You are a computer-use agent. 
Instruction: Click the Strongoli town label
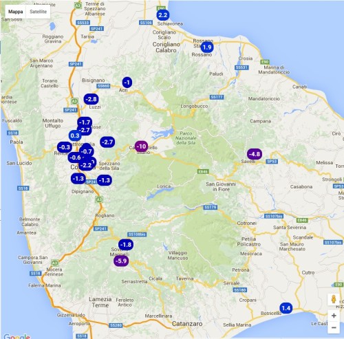[x=332, y=179]
